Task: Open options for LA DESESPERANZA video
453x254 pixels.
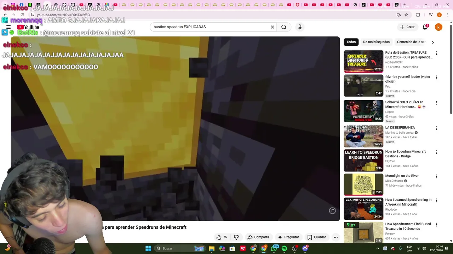Action: pos(437,128)
